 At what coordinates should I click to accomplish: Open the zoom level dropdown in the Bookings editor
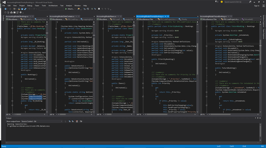[13, 114]
